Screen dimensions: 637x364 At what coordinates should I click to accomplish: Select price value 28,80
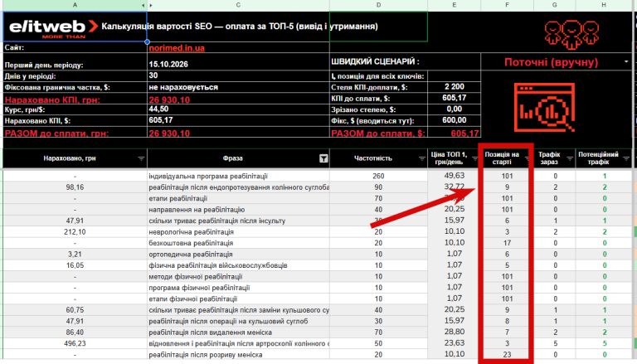455,332
